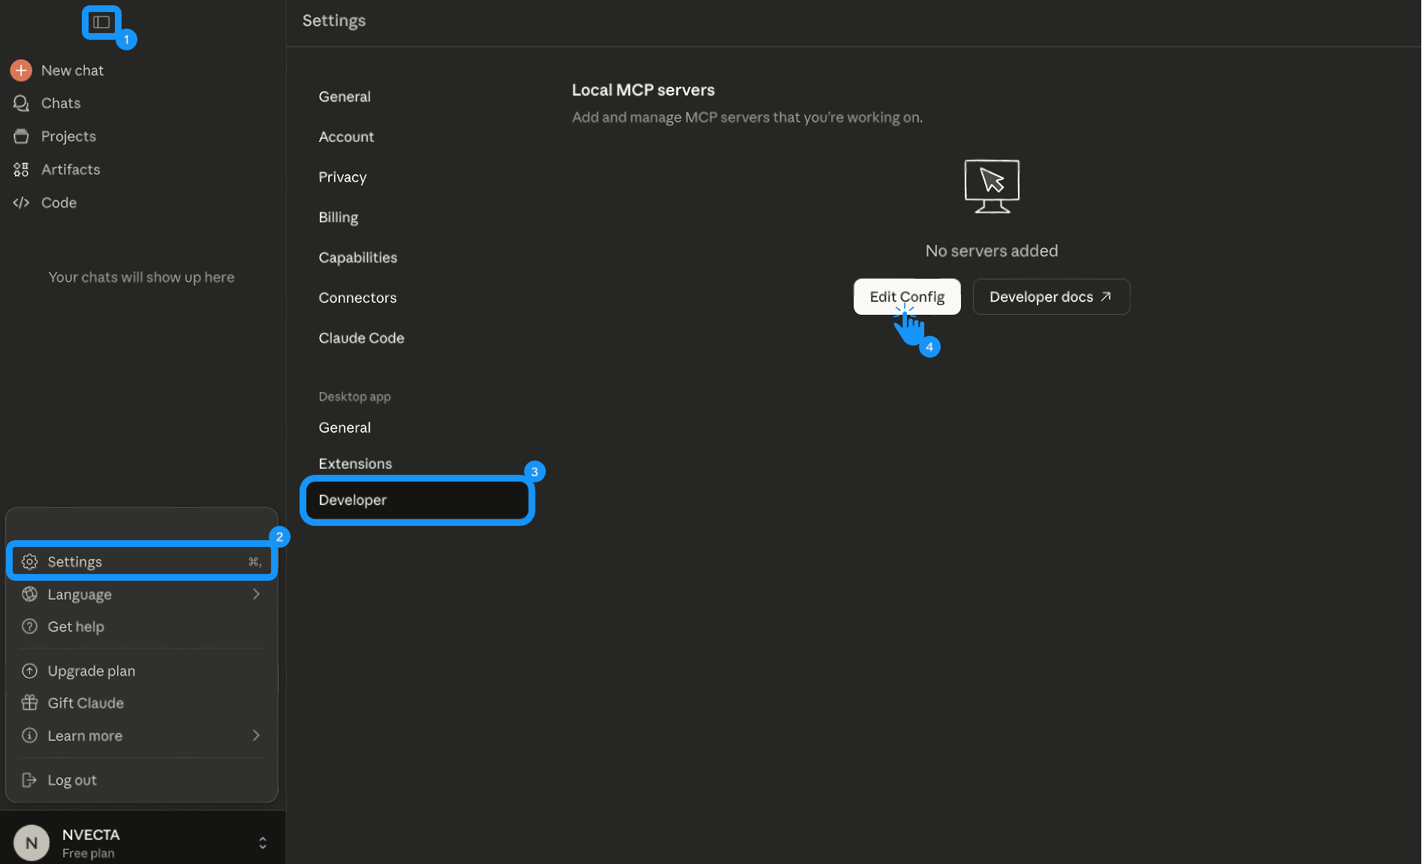Open Claude Code settings tab
The height and width of the screenshot is (864, 1422).
pos(361,338)
